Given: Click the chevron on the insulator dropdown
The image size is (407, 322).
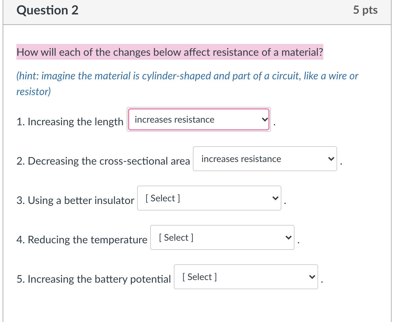Looking at the screenshot, I should (275, 198).
